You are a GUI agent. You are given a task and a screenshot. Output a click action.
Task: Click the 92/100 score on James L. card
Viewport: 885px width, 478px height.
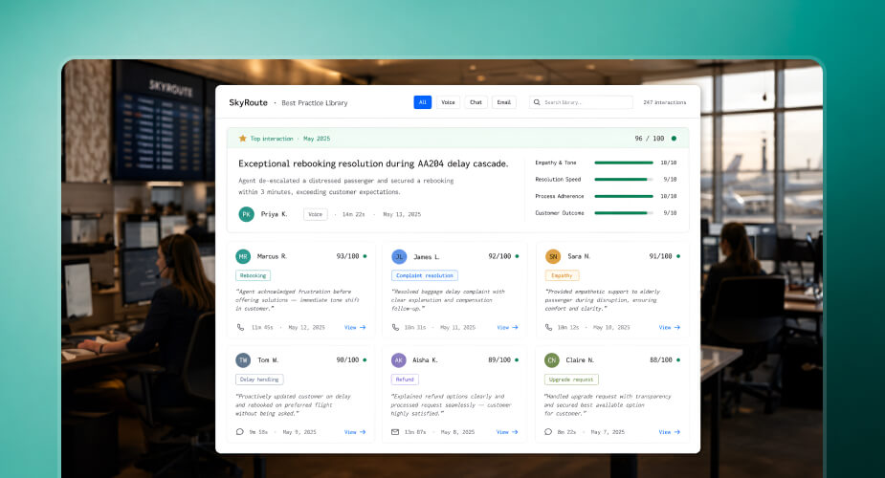pyautogui.click(x=499, y=256)
